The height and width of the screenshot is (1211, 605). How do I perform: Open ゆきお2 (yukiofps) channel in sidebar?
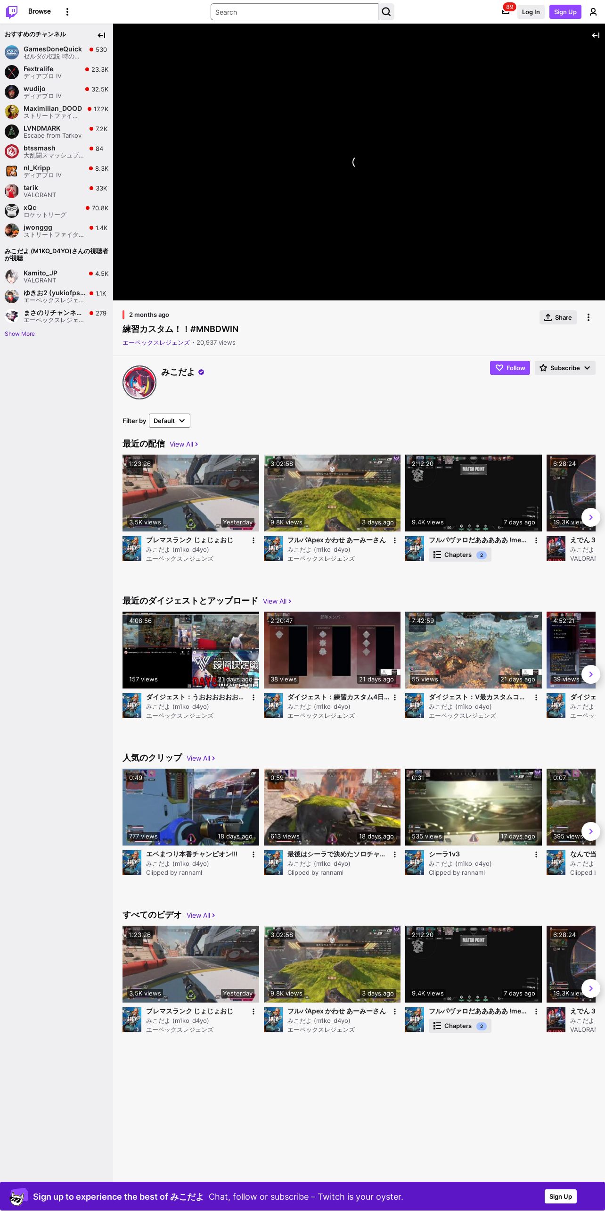click(x=57, y=296)
